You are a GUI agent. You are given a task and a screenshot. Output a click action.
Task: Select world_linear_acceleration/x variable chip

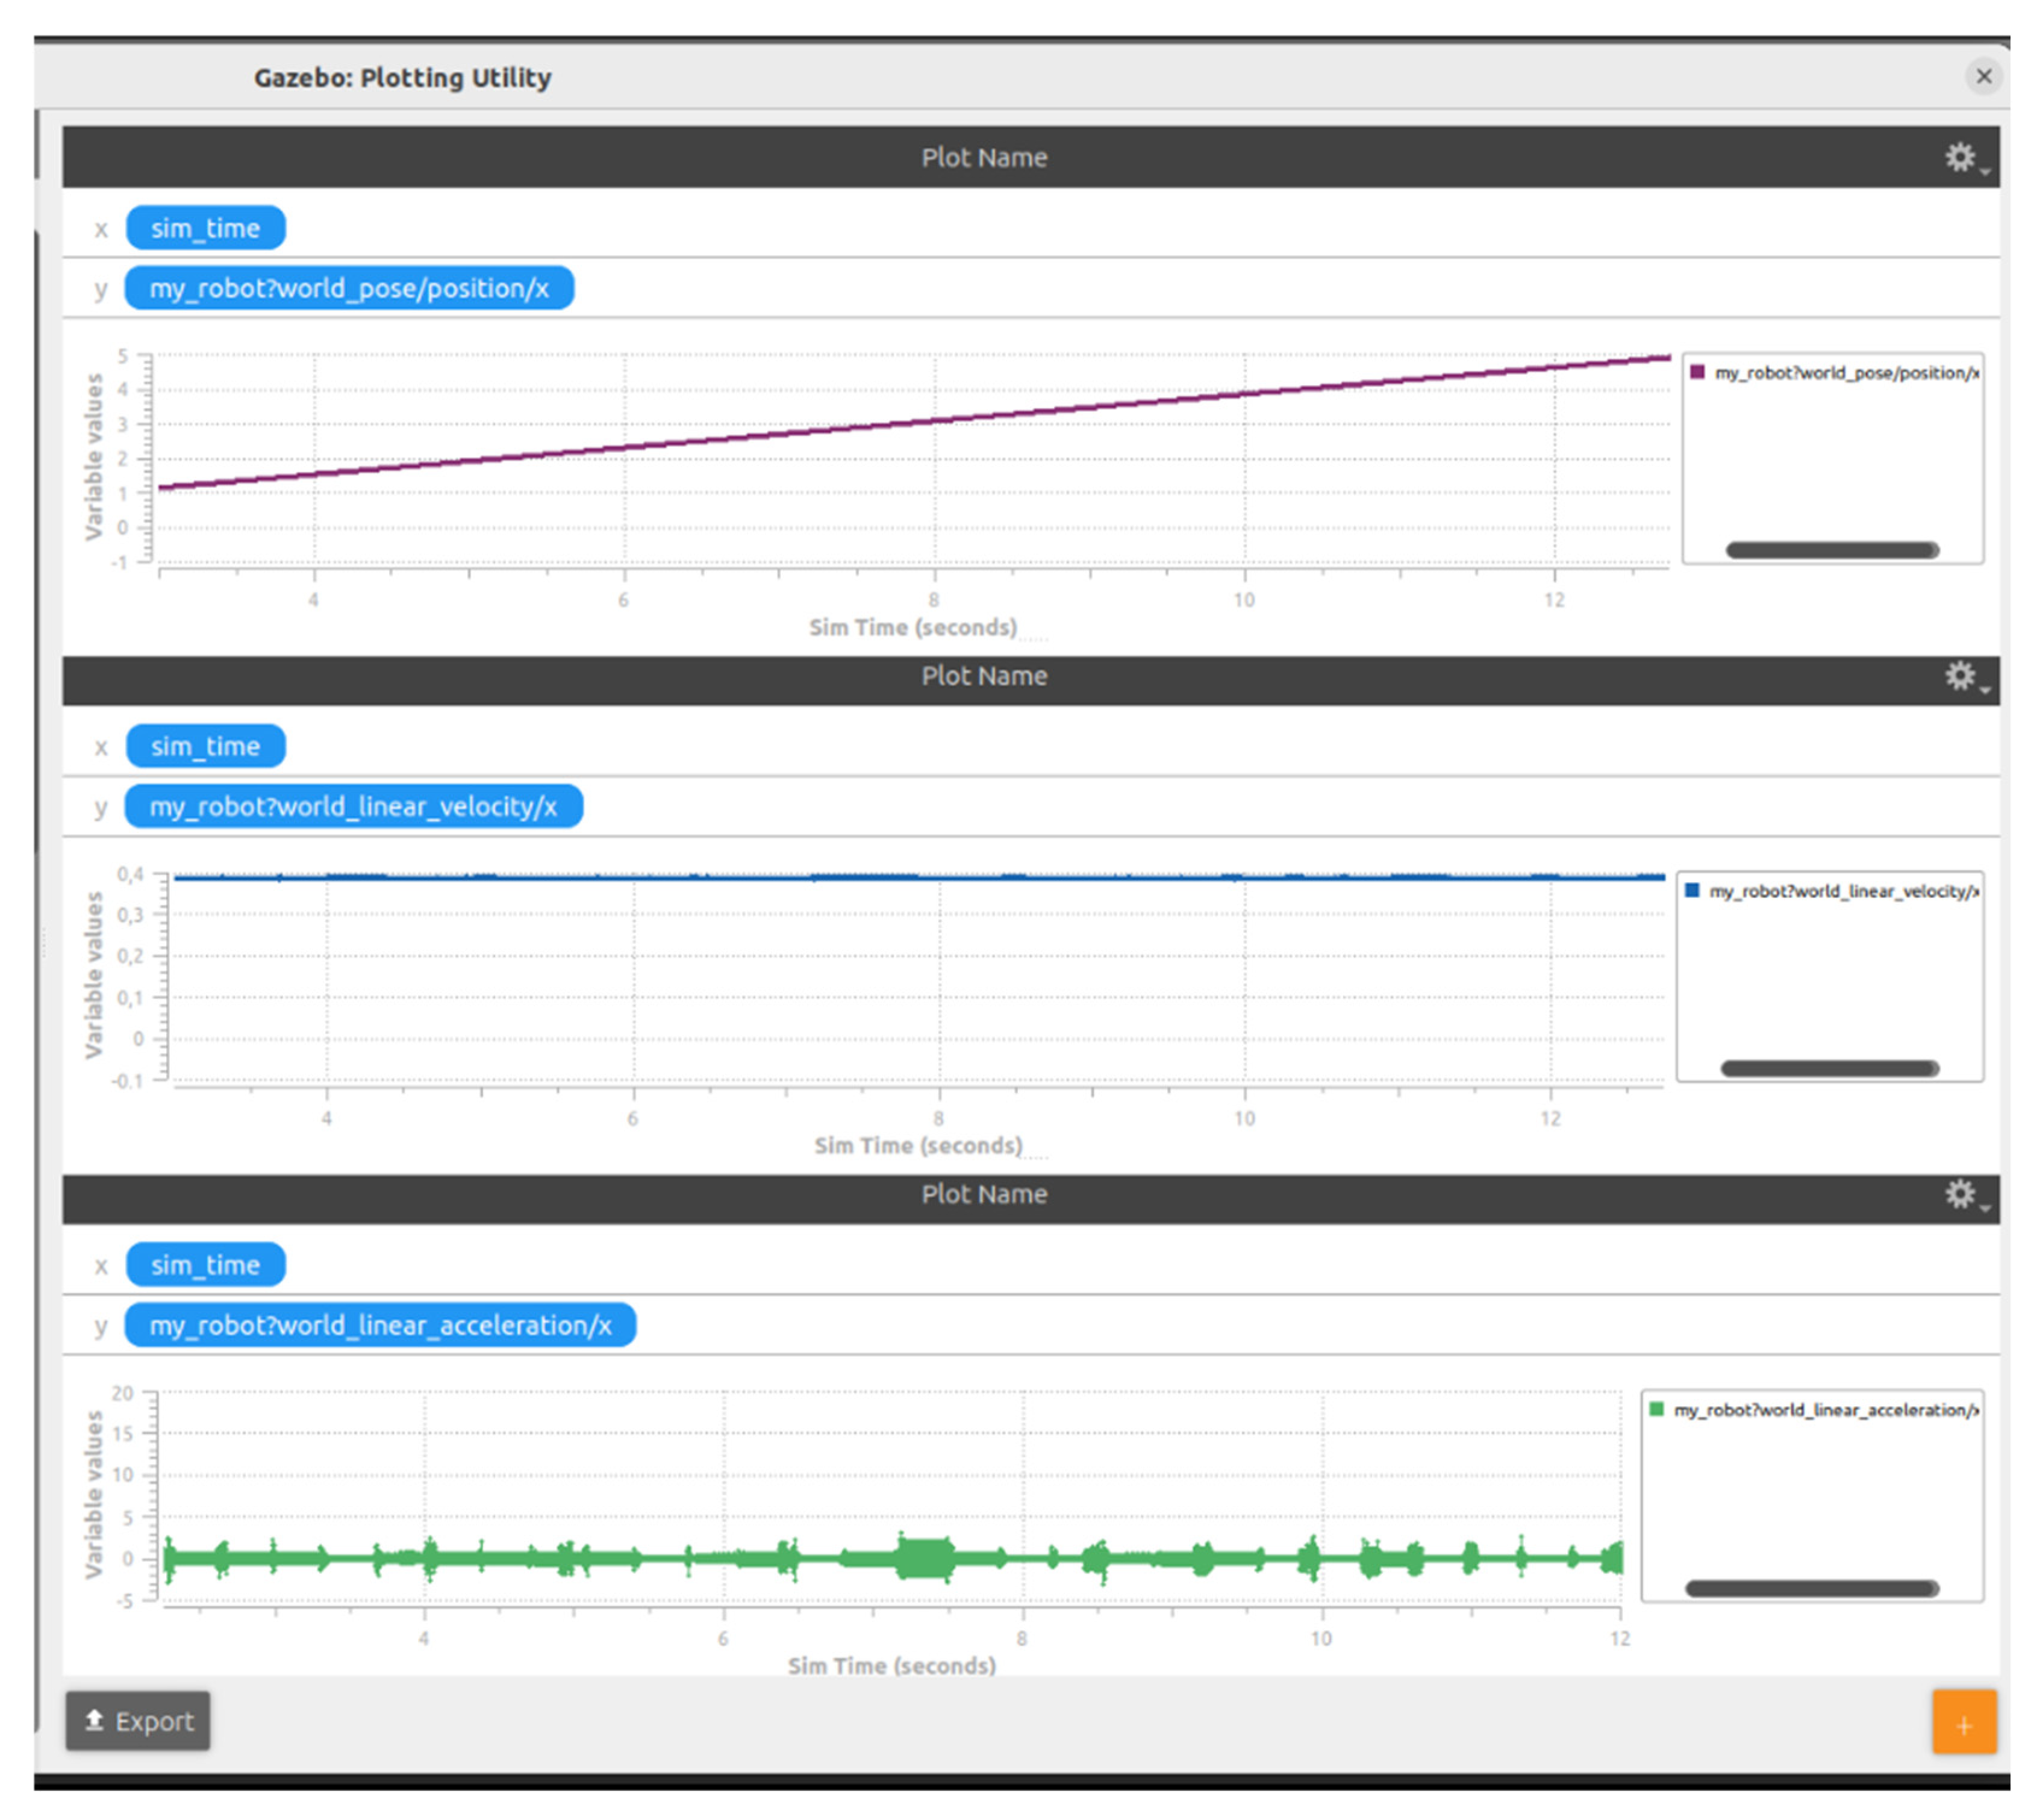380,1326
